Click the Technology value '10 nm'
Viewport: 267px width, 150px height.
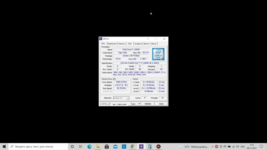[118, 59]
